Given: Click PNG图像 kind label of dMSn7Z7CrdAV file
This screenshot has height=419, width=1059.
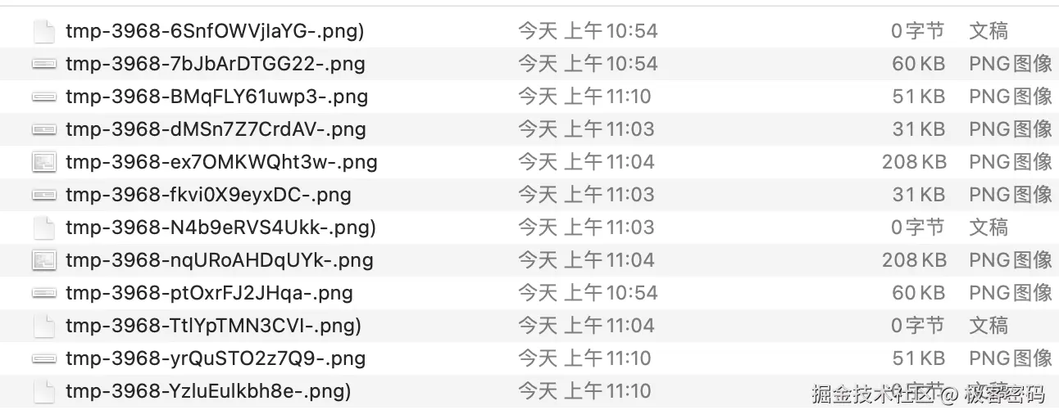Looking at the screenshot, I should [1010, 129].
